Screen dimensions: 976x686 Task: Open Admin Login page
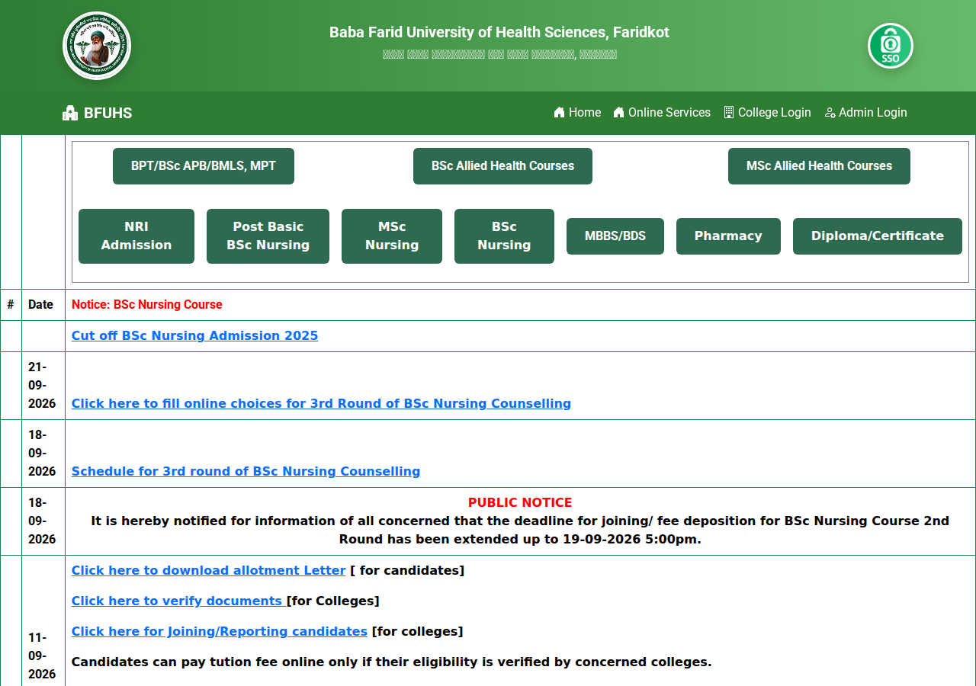coord(865,112)
